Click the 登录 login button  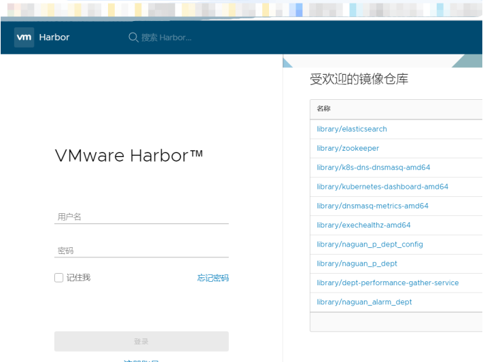tap(141, 342)
